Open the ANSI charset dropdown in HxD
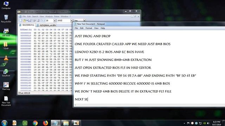The width and height of the screenshot is (225, 126). click(x=71, y=21)
